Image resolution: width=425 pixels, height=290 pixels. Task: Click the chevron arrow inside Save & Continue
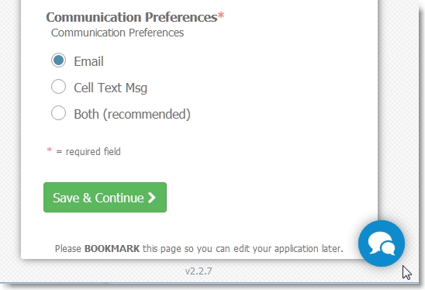pyautogui.click(x=152, y=198)
